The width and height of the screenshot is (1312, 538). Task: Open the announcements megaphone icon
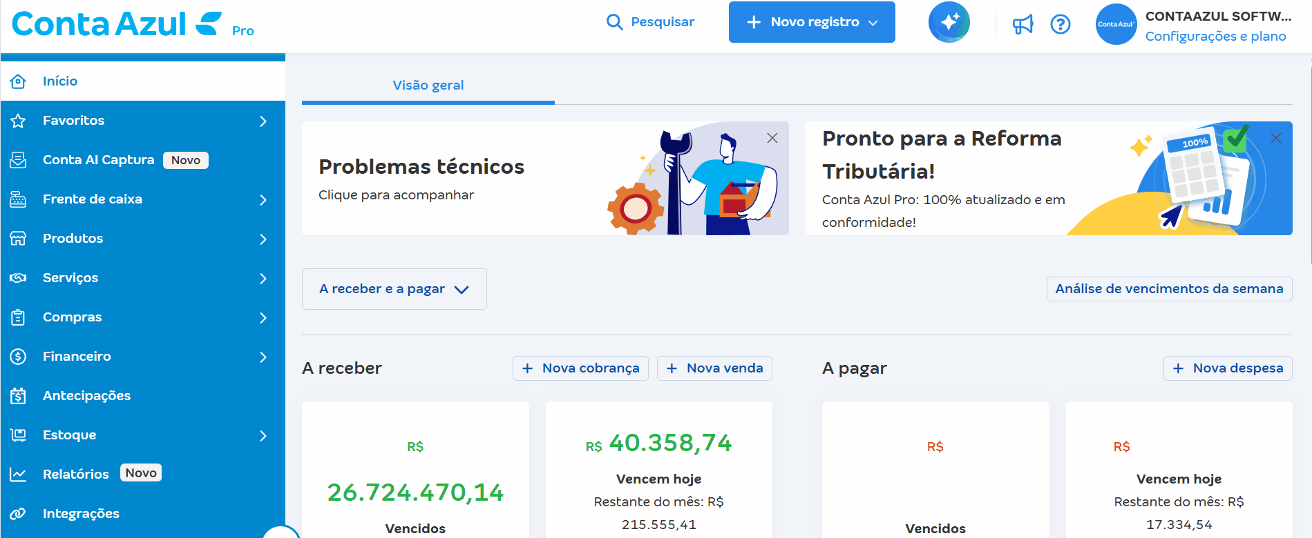pos(1023,24)
